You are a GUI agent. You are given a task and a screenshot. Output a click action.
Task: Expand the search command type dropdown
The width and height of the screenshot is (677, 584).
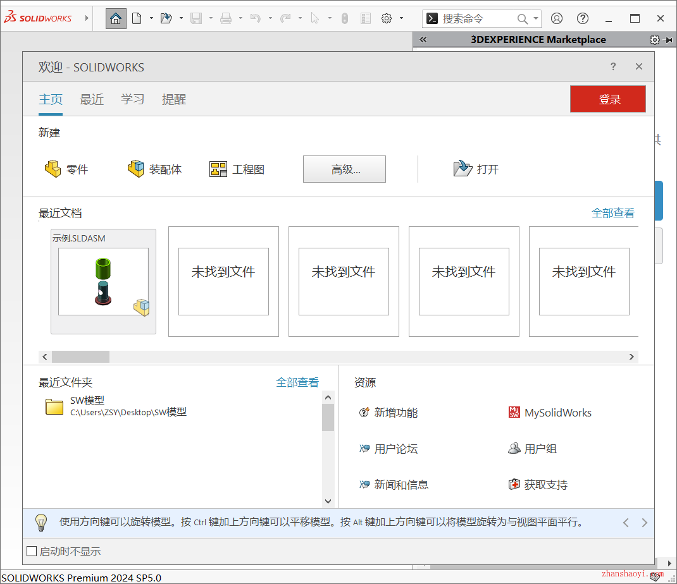536,18
